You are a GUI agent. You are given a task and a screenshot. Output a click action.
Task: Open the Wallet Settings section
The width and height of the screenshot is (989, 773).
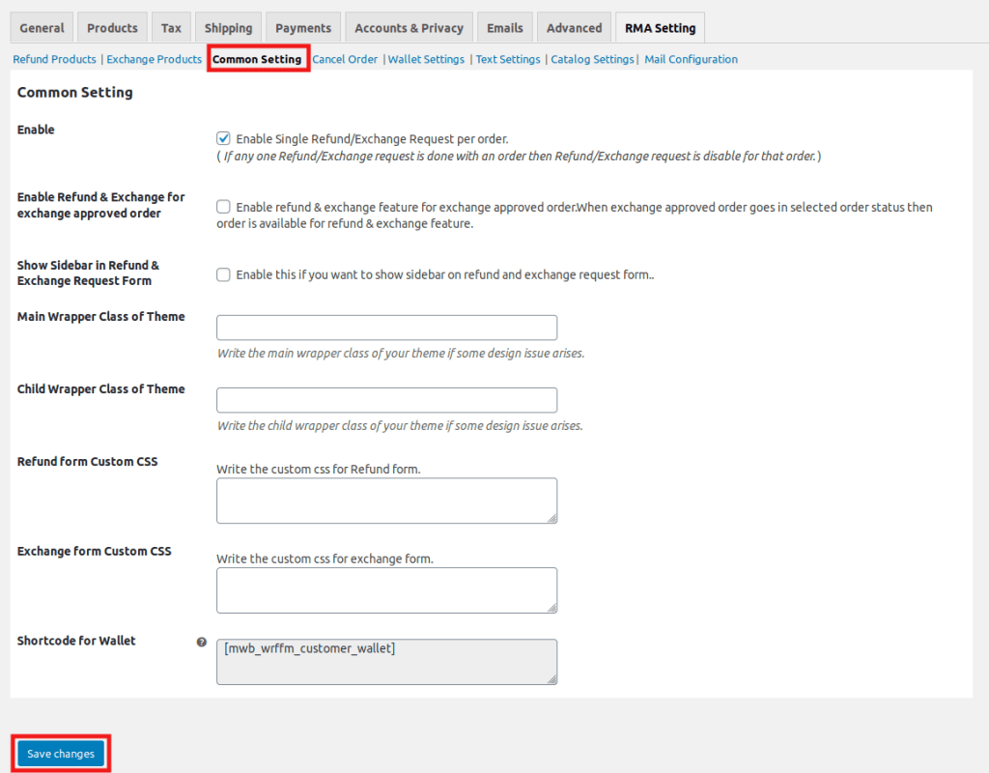click(426, 59)
